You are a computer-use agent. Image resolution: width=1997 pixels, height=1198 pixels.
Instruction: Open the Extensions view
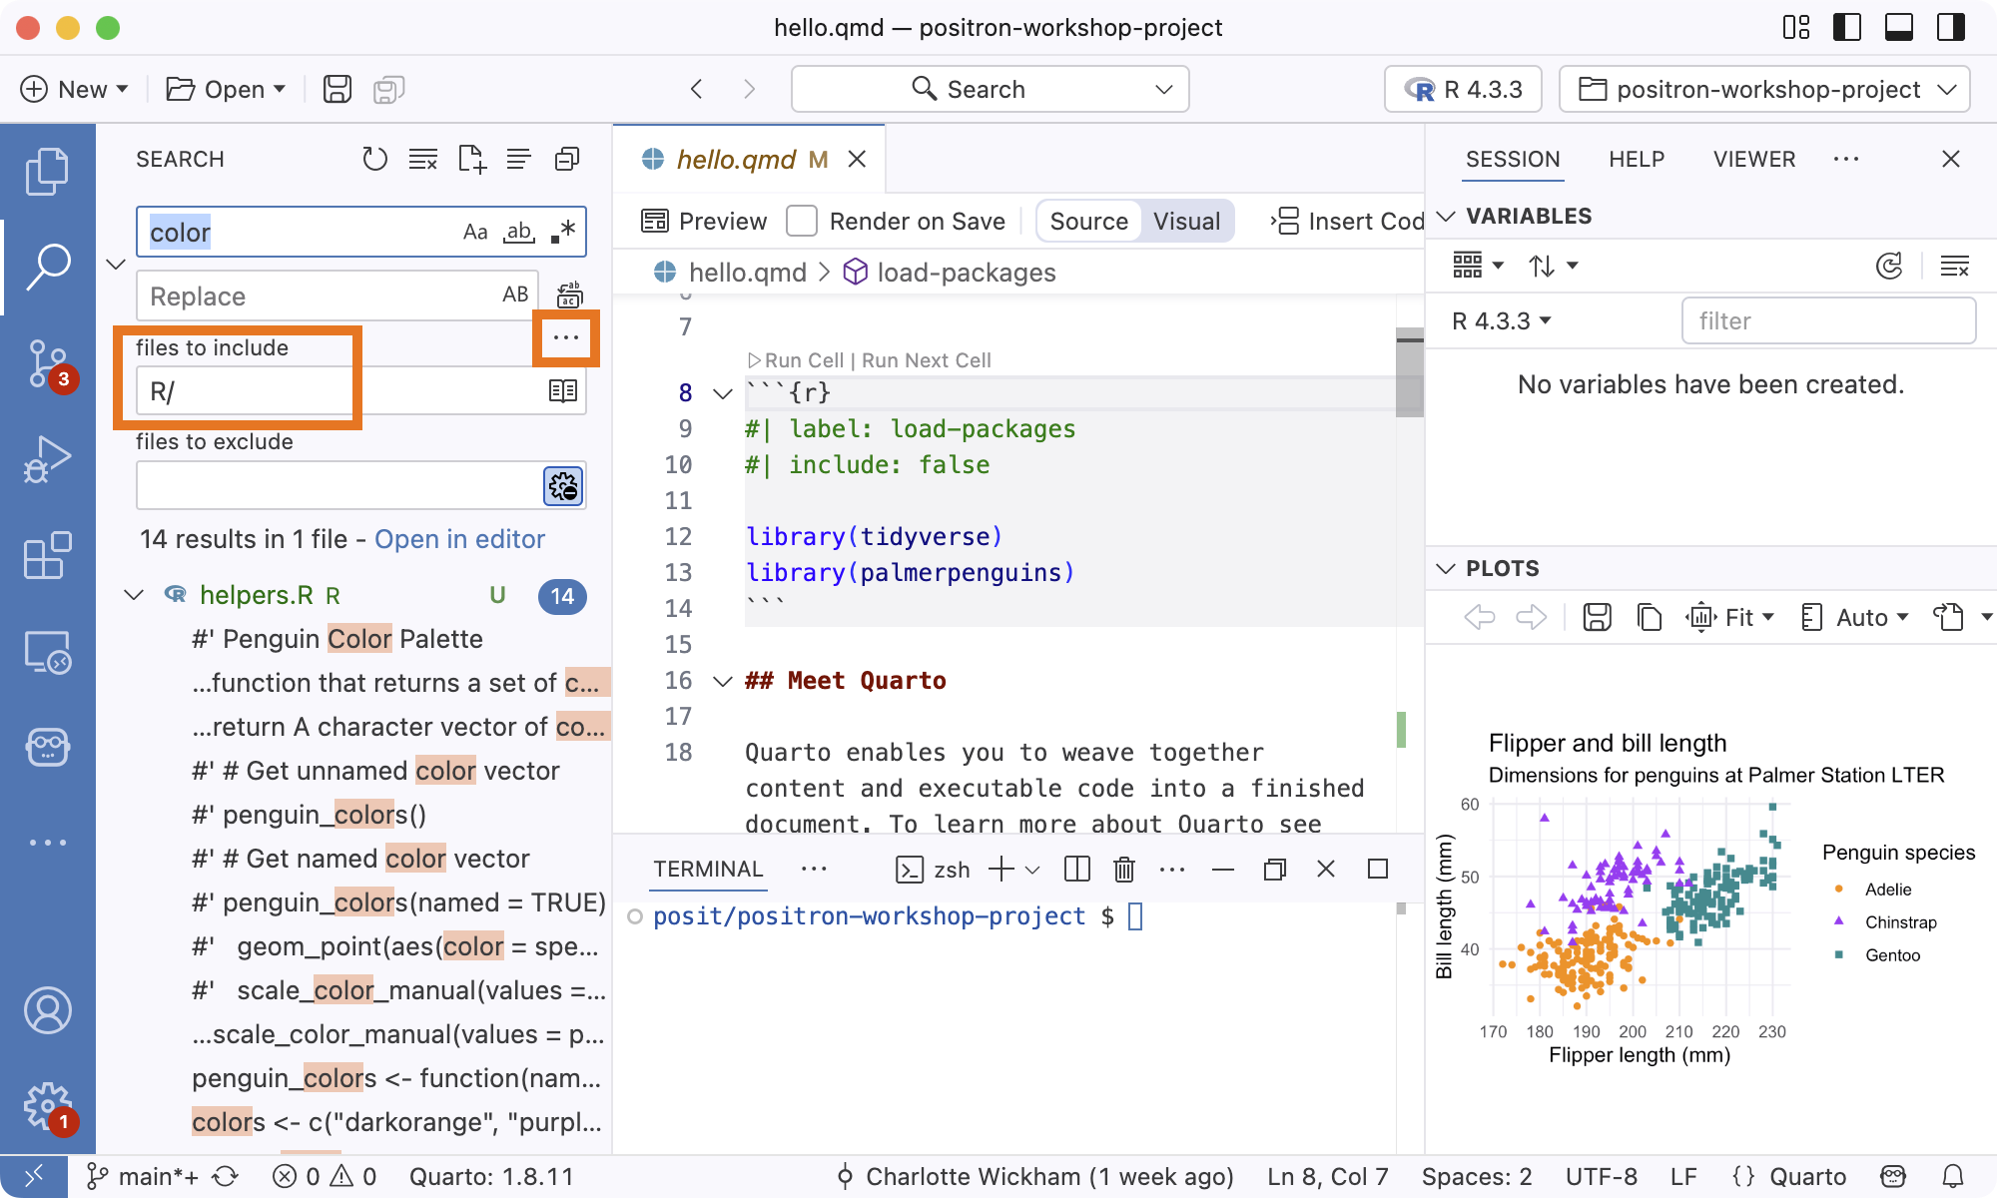click(x=47, y=555)
